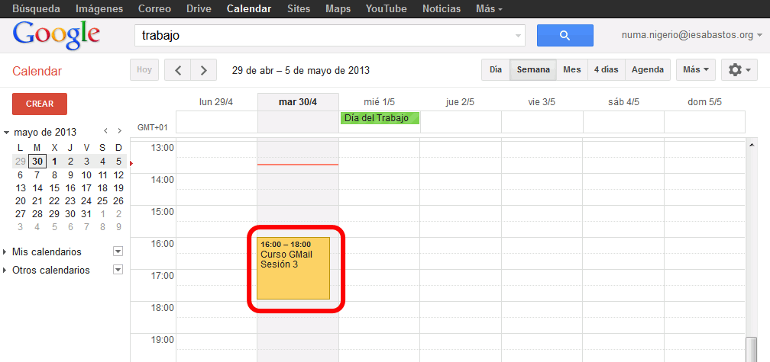Screen dimensions: 770x362
Task: Collapse the mayo de 2013 mini calendar
Action: (x=6, y=133)
